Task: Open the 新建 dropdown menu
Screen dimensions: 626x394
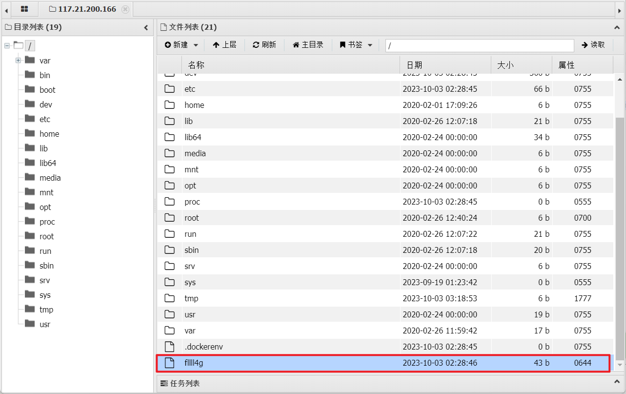Action: point(182,45)
